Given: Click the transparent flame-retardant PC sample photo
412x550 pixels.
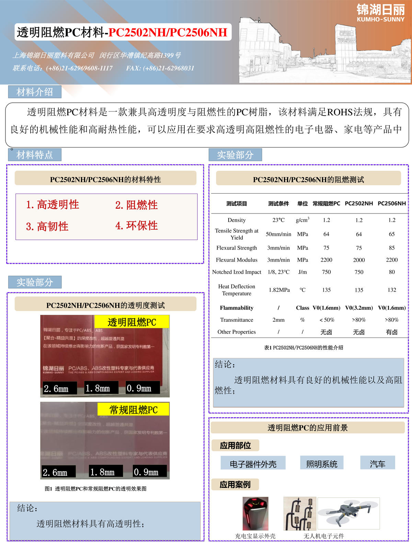Looking at the screenshot, I should [x=105, y=356].
